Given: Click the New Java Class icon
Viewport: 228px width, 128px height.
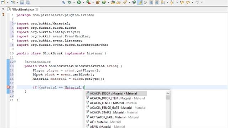Looking at the screenshot, I should [x=104, y=2].
